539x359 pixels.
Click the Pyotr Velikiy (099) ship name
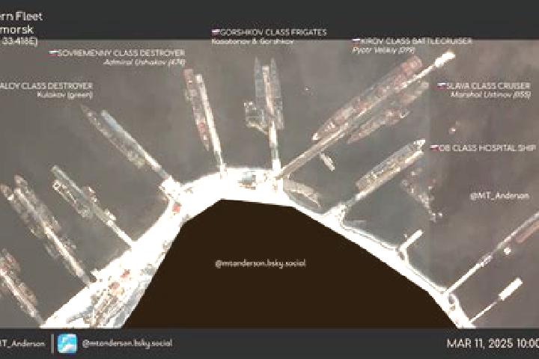[384, 50]
